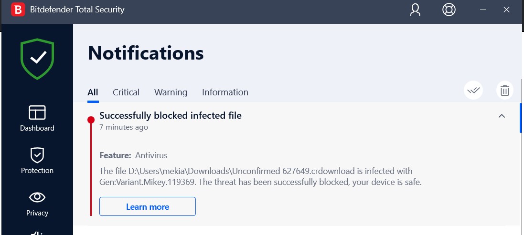
Task: Click the green shield status icon
Action: [x=37, y=59]
